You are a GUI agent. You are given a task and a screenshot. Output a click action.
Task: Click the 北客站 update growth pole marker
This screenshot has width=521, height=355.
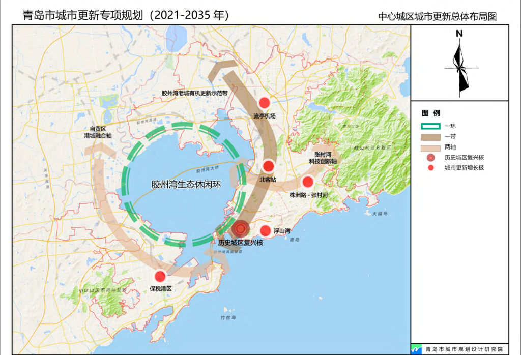point(268,166)
